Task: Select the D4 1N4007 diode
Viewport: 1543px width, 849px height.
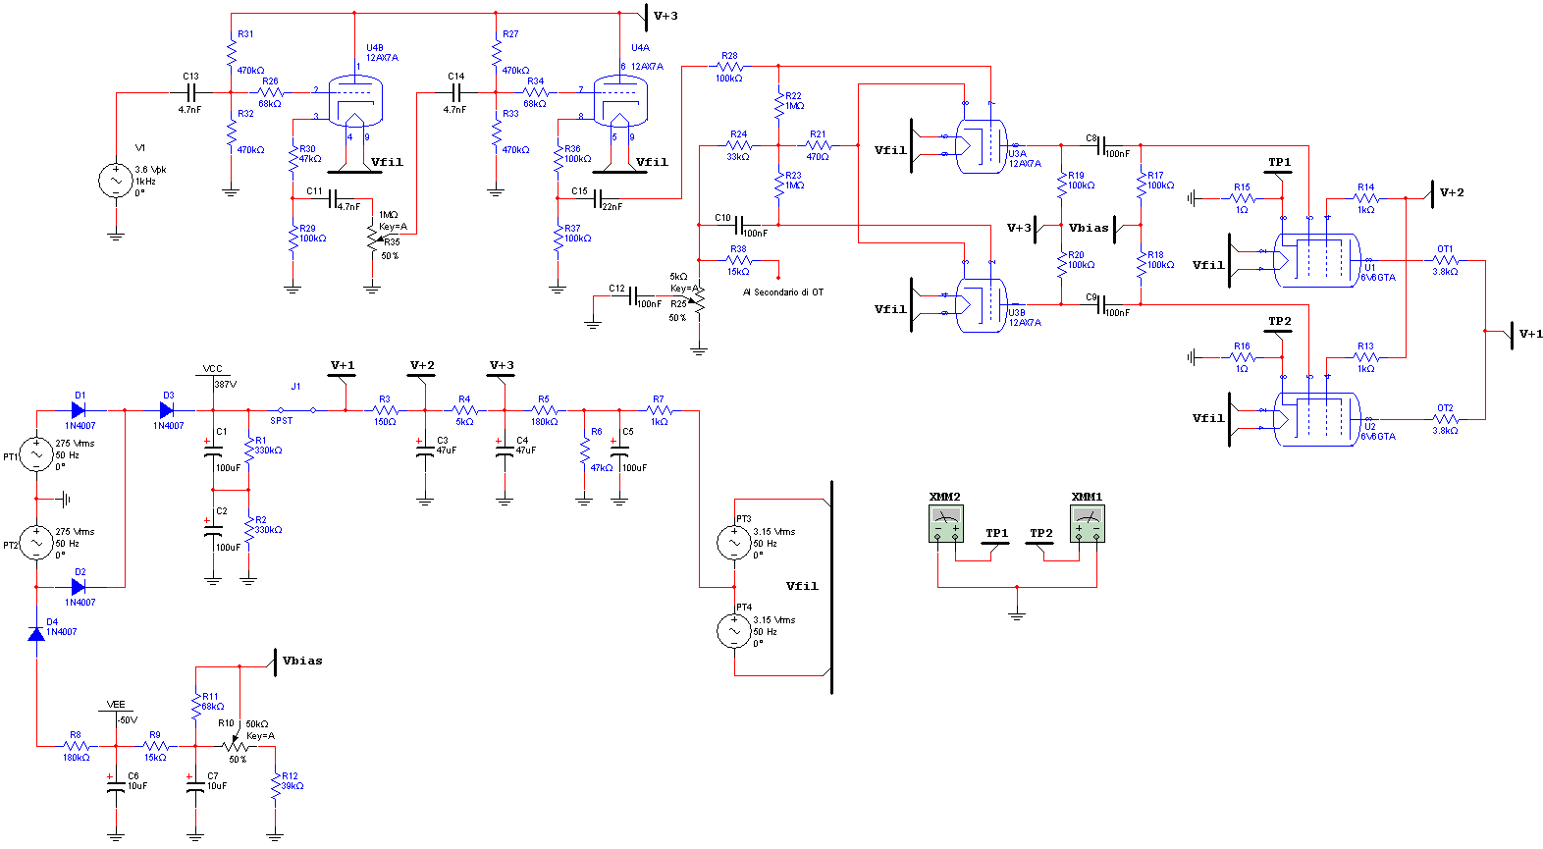Action: tap(36, 634)
